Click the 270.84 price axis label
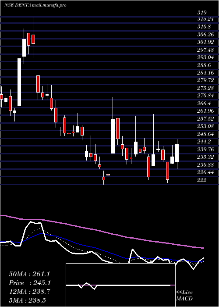The width and height of the screenshot is (219, 307). point(205,96)
